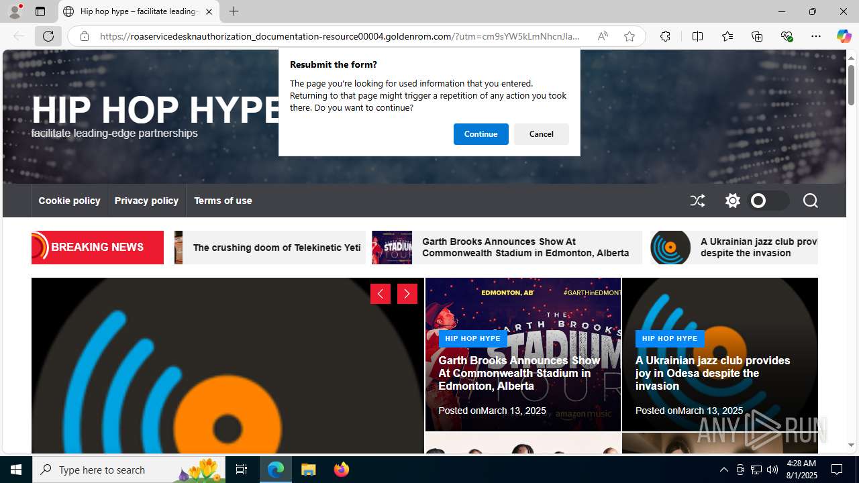Toggle split screen view icon
859x483 pixels.
[697, 36]
